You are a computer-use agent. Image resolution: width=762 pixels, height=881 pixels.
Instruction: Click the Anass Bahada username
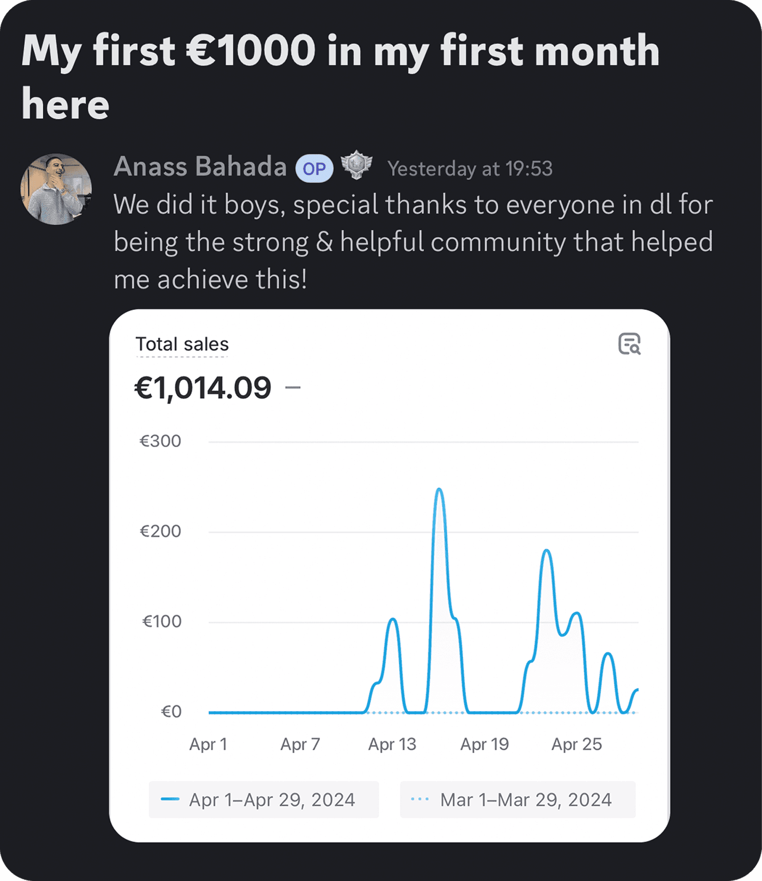[x=200, y=167]
